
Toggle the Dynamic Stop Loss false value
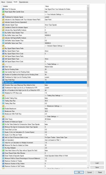pos(66,85)
